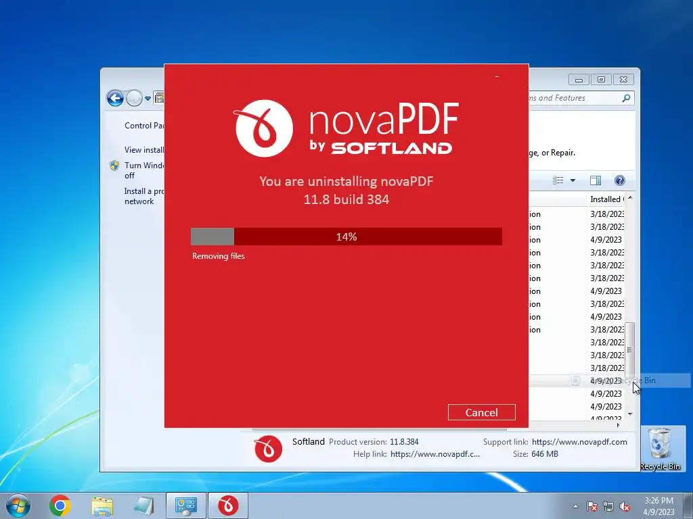
Task: Expand the view options dropdown arrow
Action: [x=573, y=180]
